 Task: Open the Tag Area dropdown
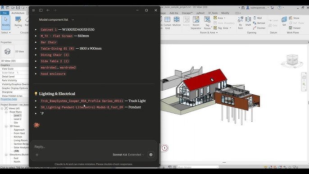point(230,28)
